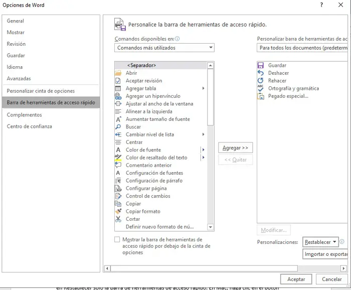
Task: Select the Alinear a la izquierda icon
Action: [x=118, y=111]
